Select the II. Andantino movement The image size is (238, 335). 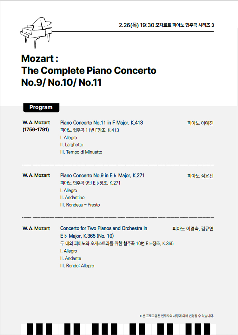[x=72, y=198]
